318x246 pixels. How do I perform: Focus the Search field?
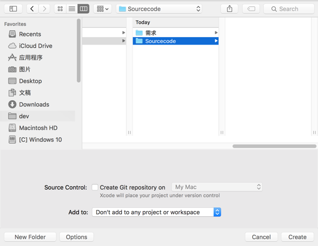coord(289,8)
